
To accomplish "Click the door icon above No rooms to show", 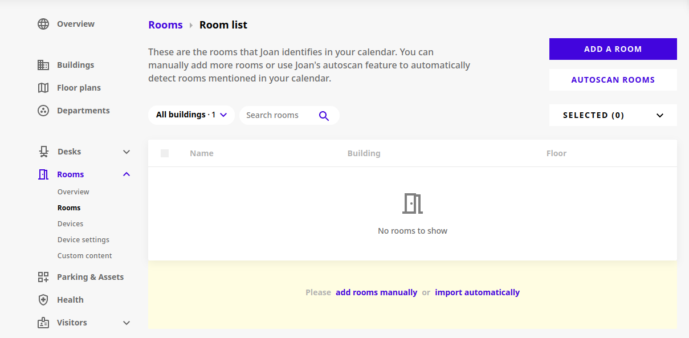I will 413,203.
